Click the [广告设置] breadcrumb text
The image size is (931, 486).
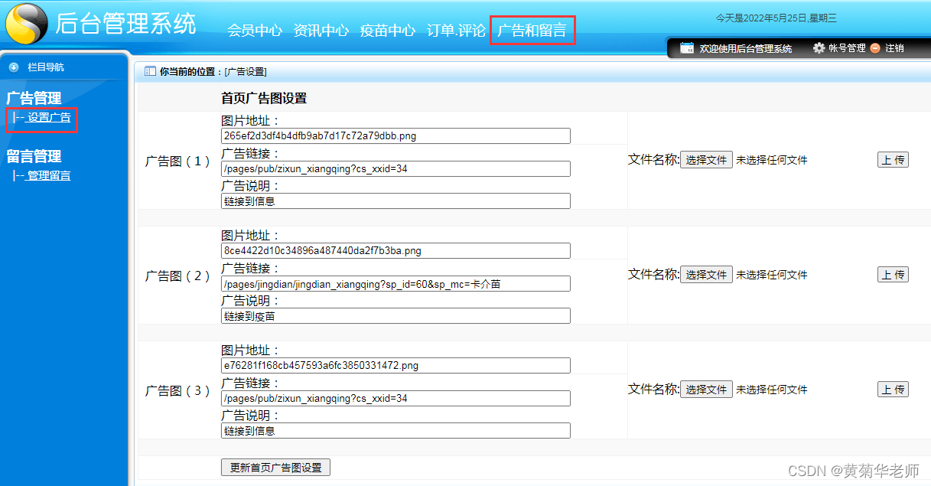(x=246, y=72)
